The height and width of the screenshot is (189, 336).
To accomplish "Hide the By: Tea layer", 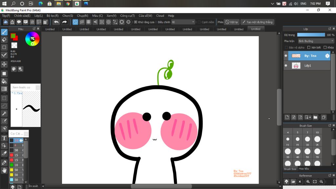I will [286, 56].
